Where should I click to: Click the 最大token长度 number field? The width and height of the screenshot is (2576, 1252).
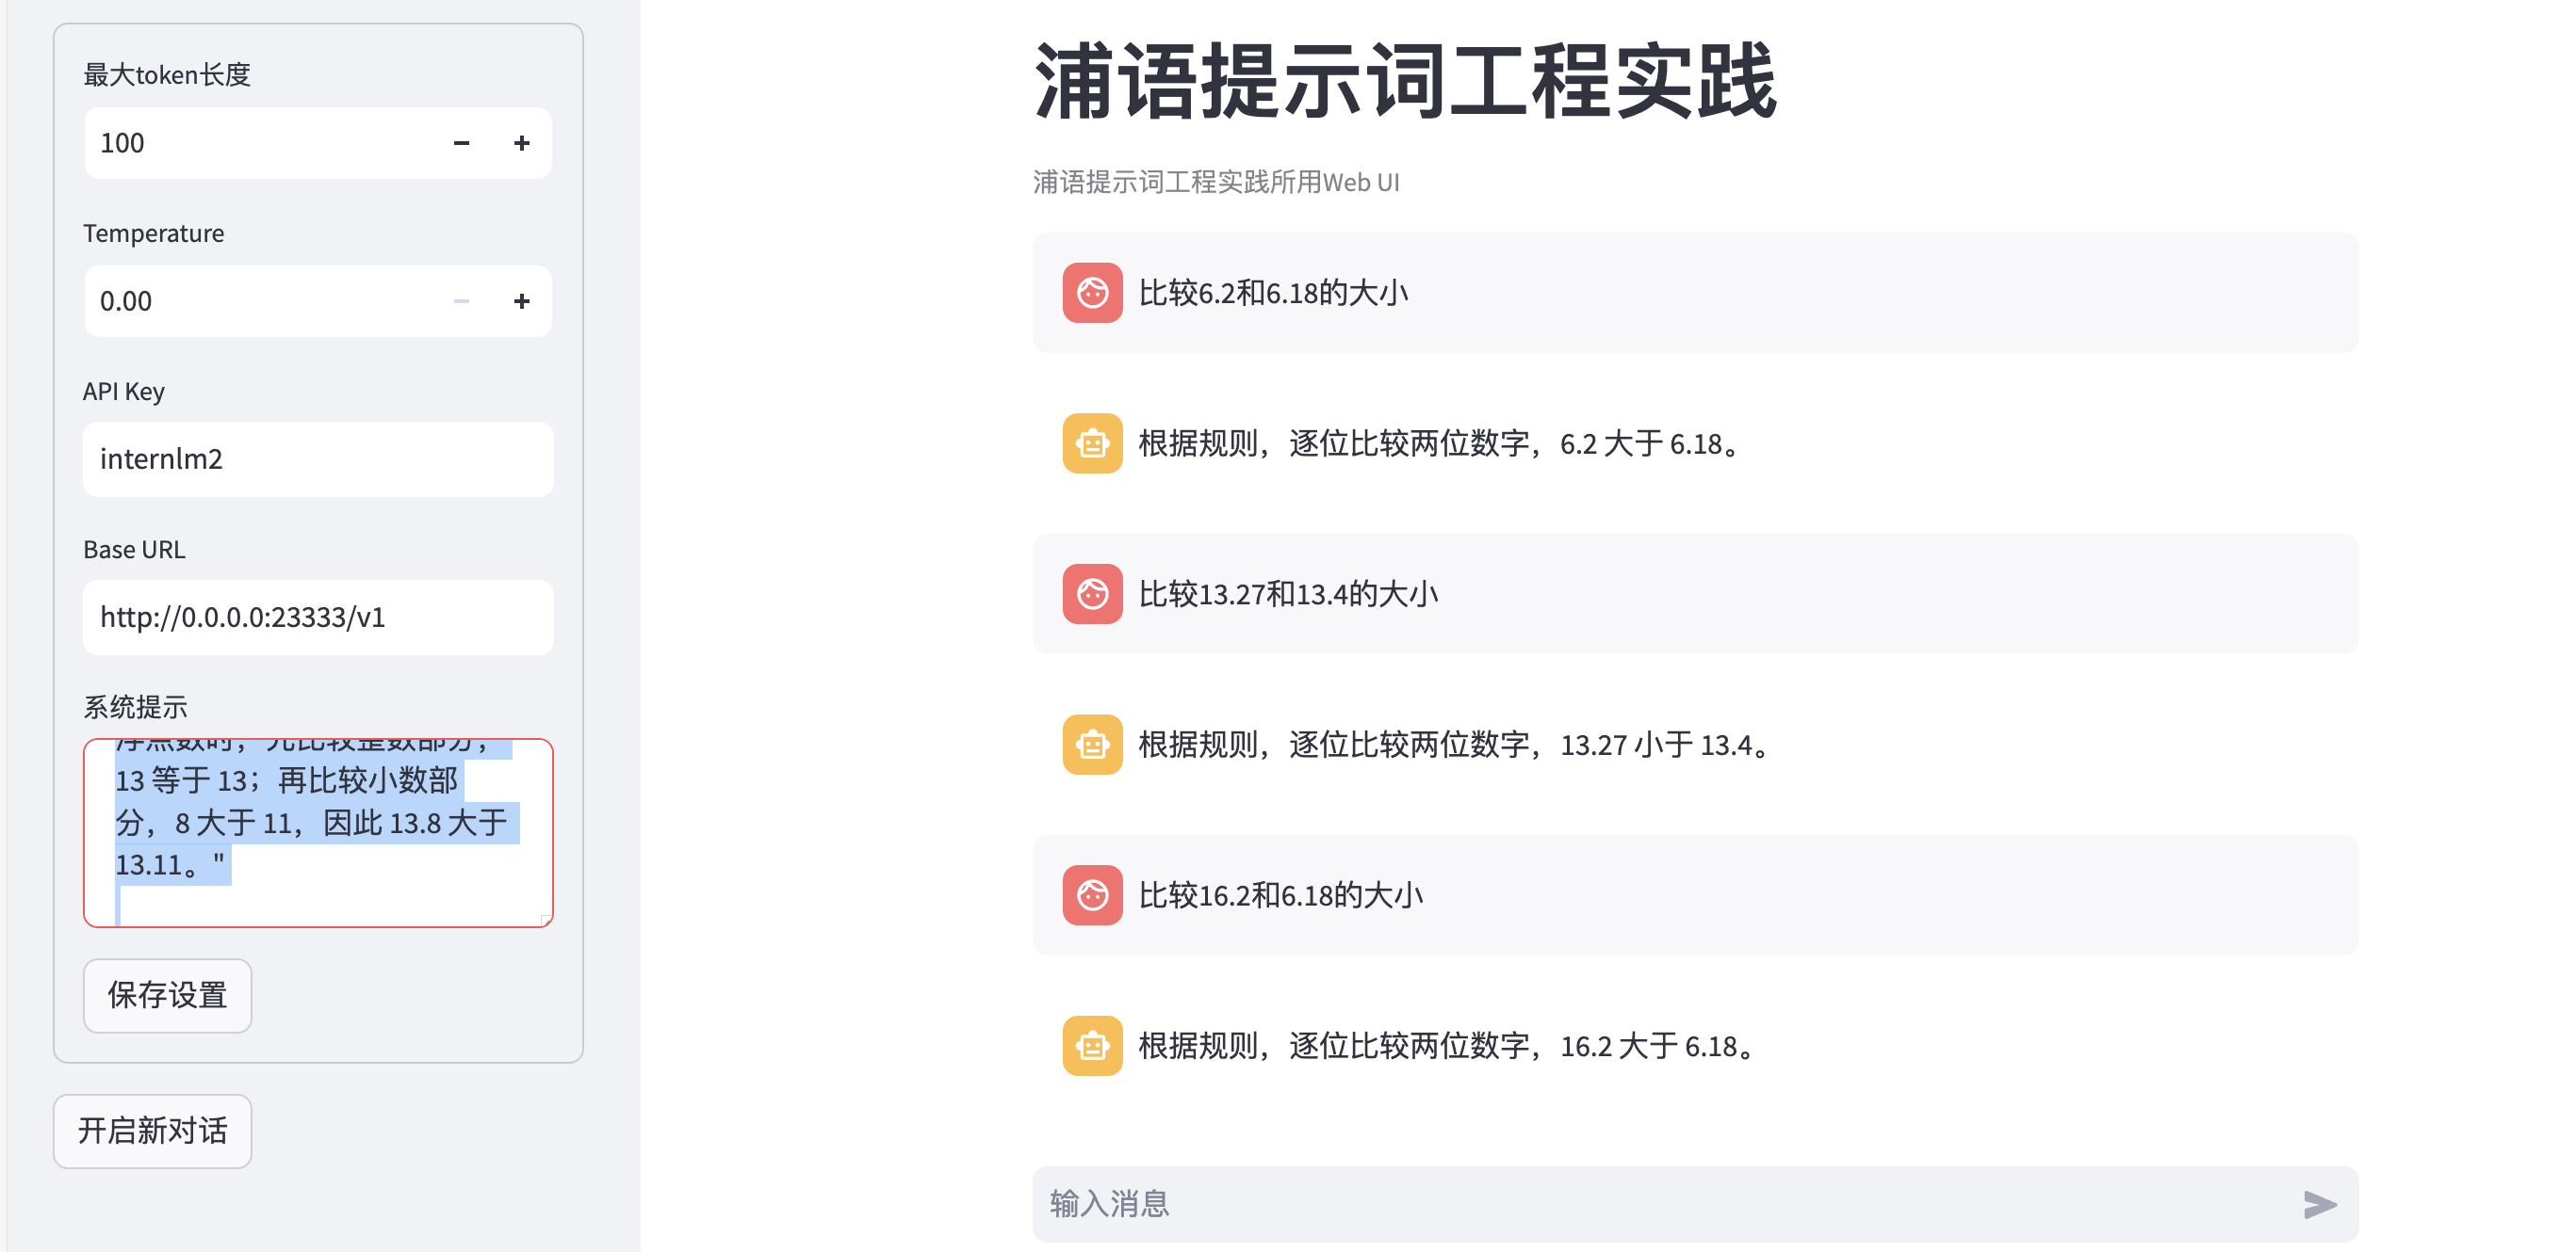point(260,144)
